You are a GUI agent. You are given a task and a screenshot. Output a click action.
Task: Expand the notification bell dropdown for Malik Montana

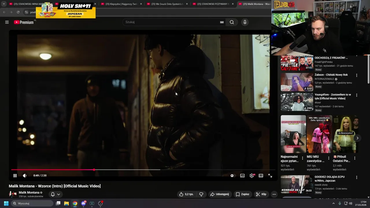[x=55, y=194]
